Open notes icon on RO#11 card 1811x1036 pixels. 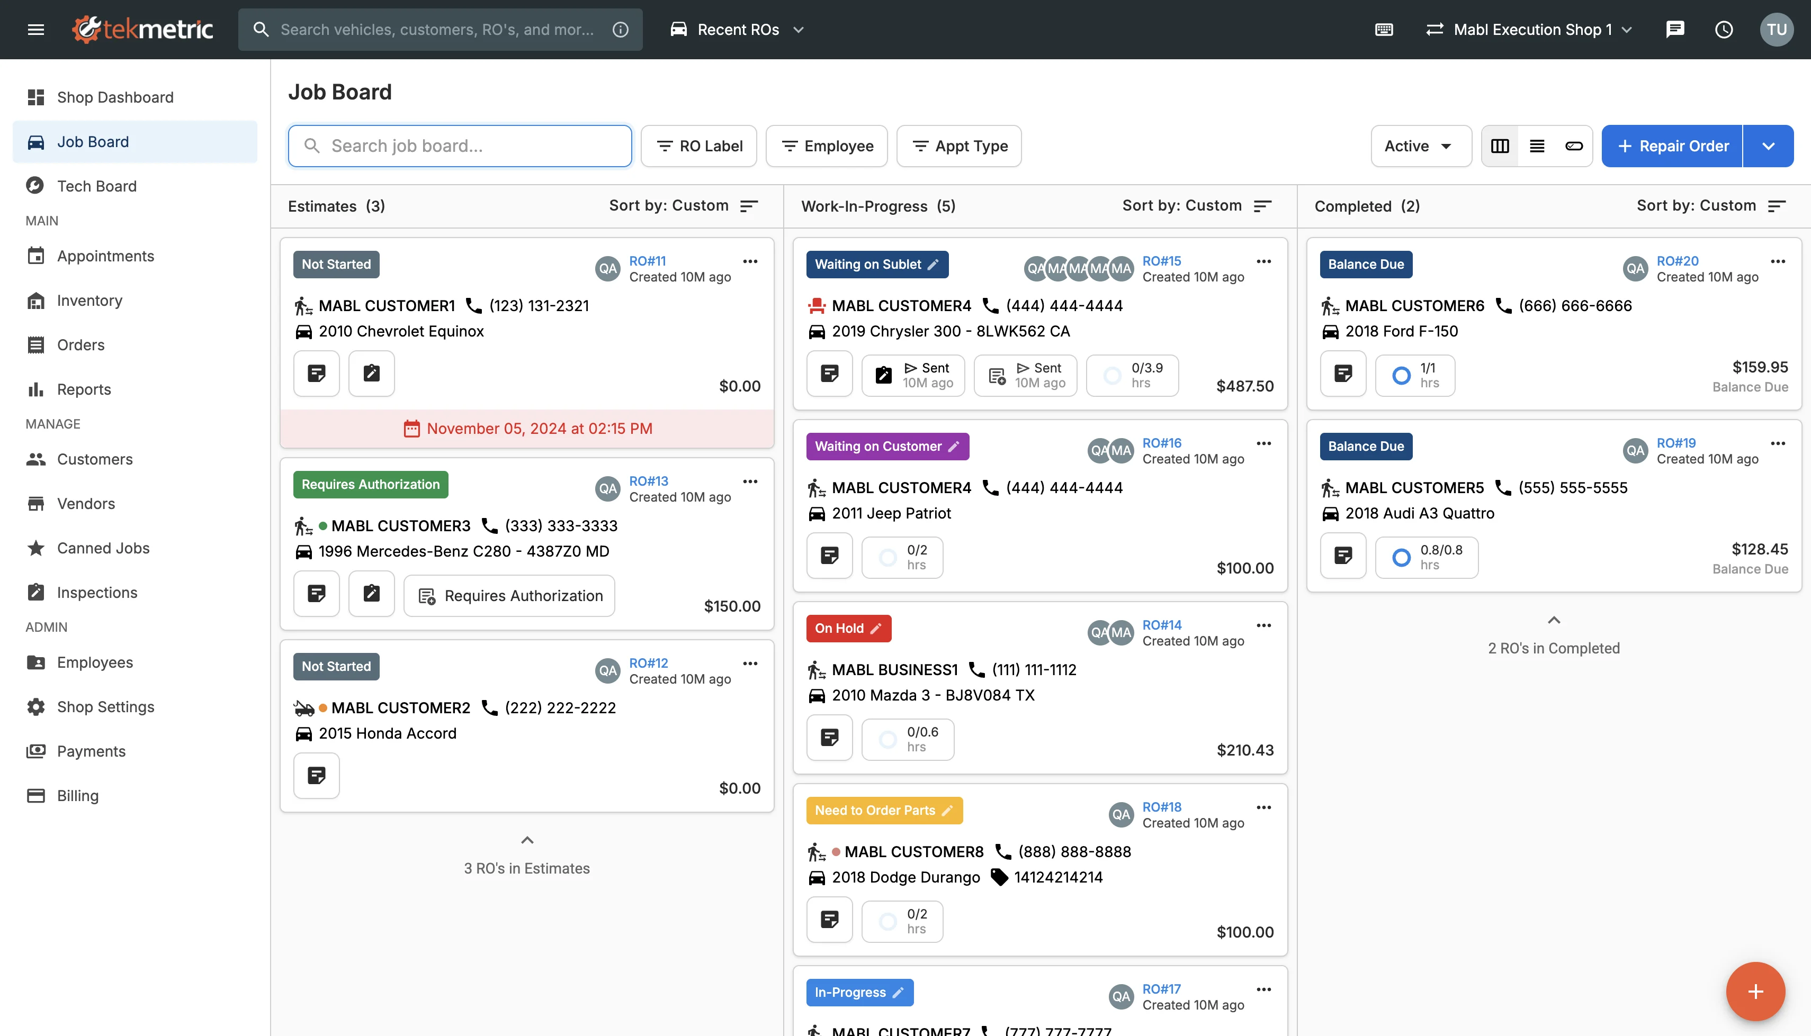point(317,374)
